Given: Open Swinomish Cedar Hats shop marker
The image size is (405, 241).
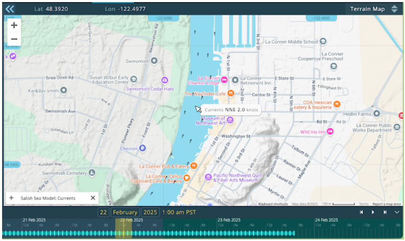Looking at the screenshot, I should (x=164, y=80).
